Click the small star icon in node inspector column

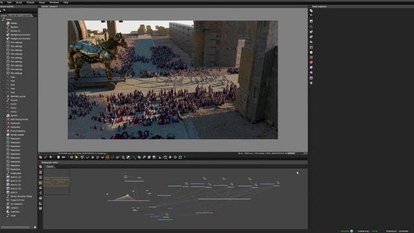coord(311,83)
